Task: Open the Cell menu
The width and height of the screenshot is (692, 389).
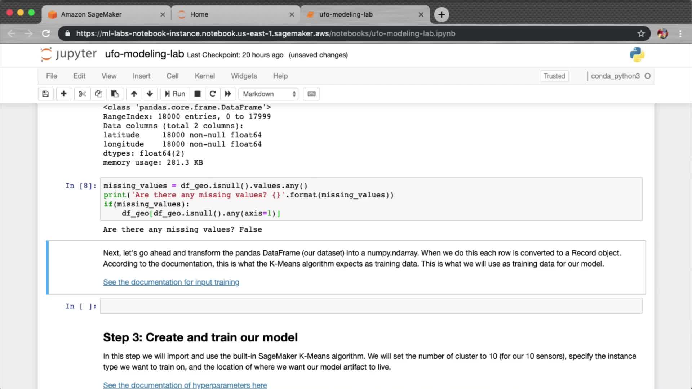Action: pyautogui.click(x=172, y=76)
